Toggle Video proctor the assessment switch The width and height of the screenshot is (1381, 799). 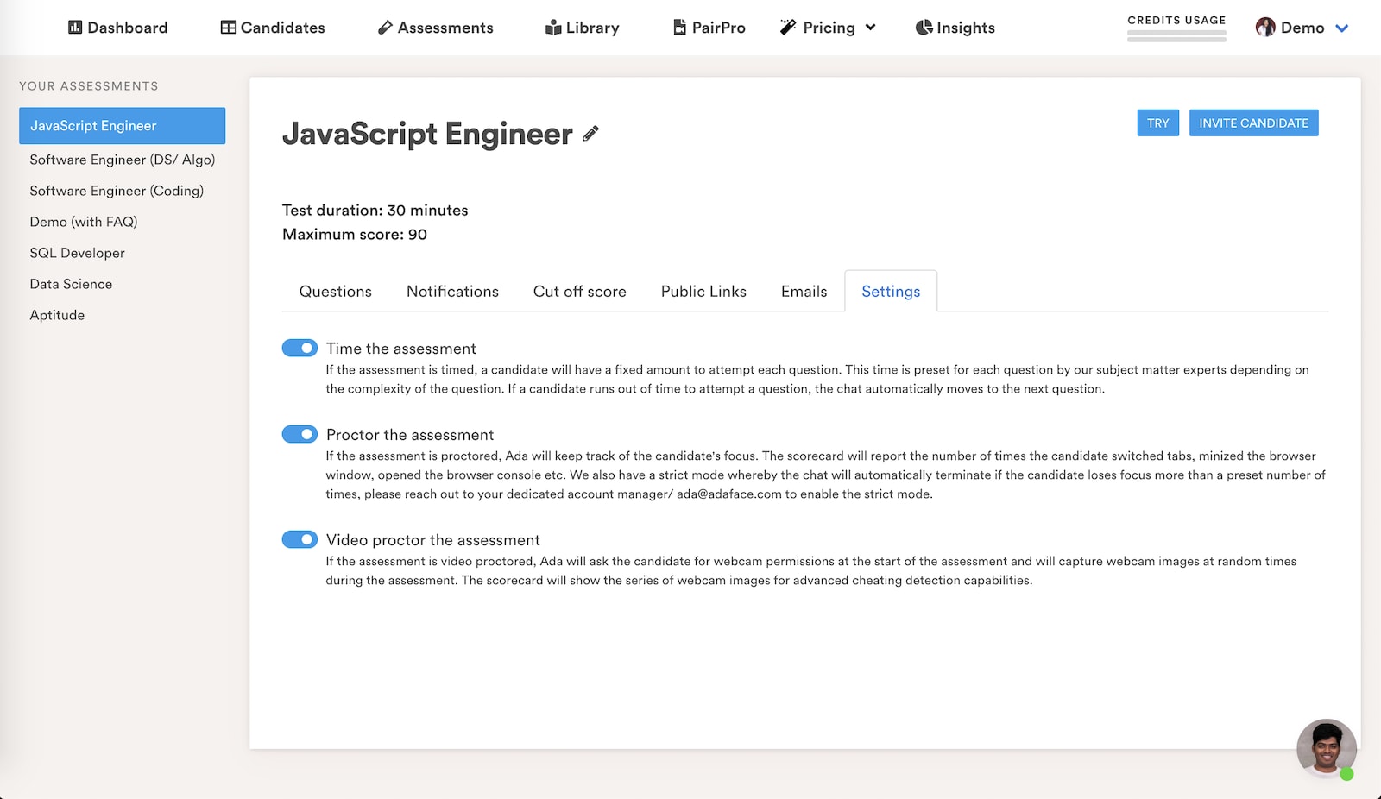click(x=300, y=539)
